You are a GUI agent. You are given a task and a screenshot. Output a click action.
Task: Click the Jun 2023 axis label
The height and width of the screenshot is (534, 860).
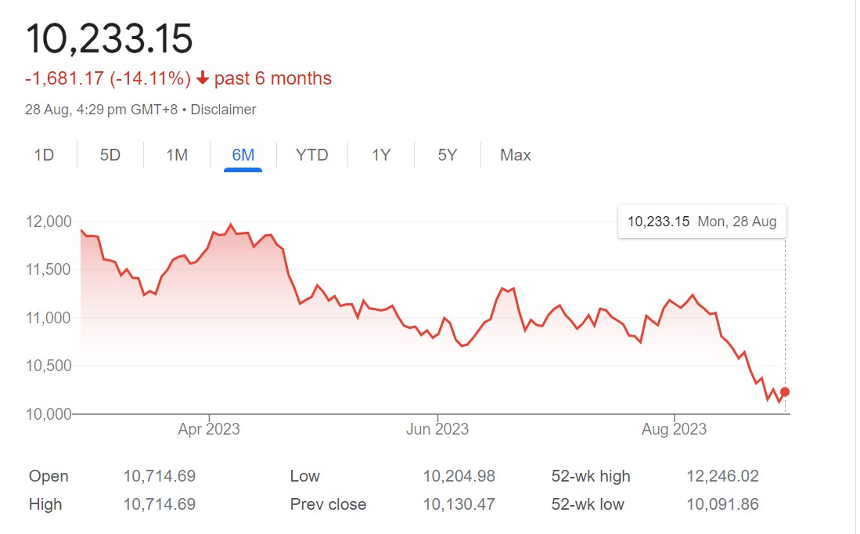(x=437, y=429)
